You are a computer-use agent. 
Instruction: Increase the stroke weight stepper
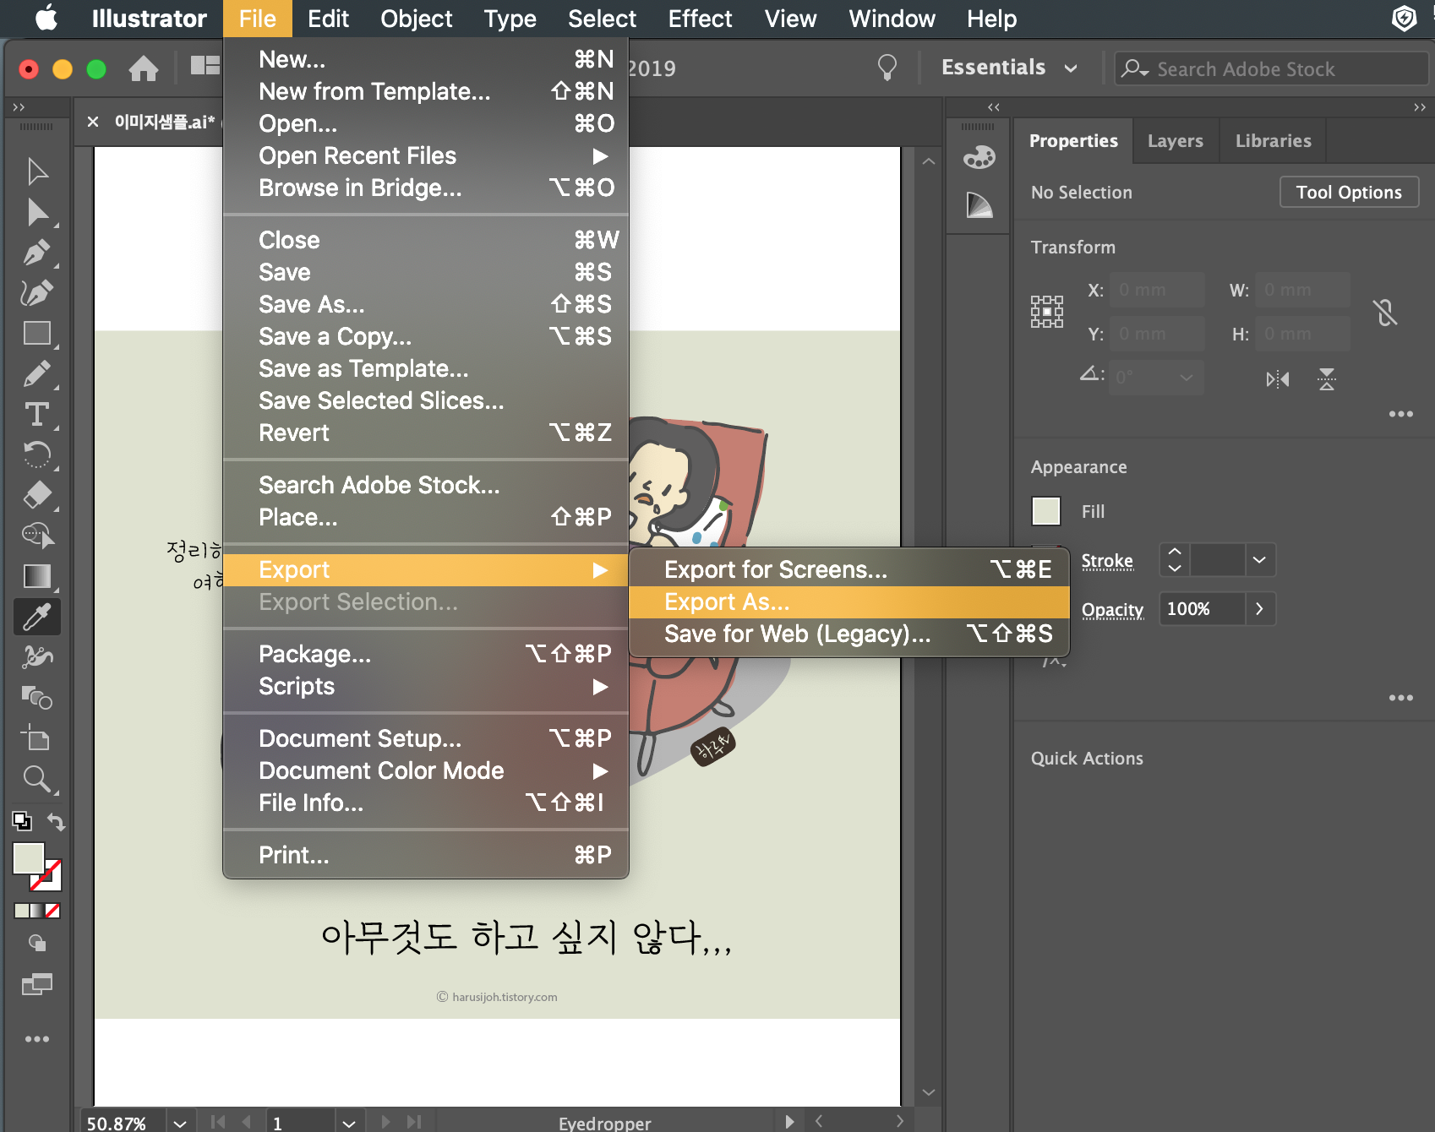tap(1175, 551)
